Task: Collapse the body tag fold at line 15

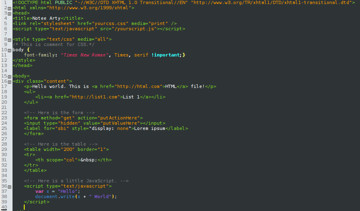Action: (9, 77)
